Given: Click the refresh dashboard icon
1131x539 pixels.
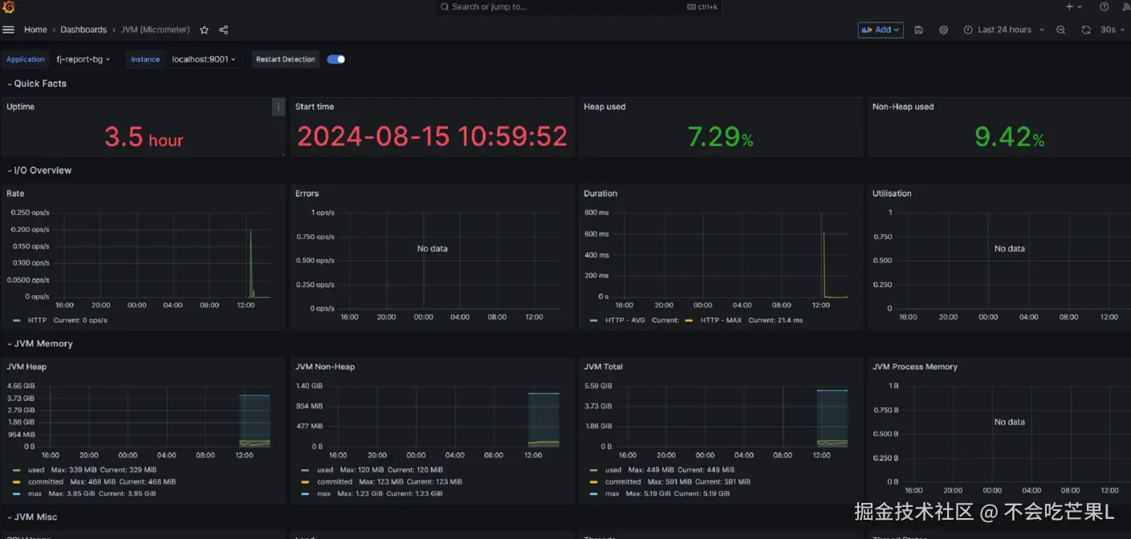Looking at the screenshot, I should click(1086, 30).
